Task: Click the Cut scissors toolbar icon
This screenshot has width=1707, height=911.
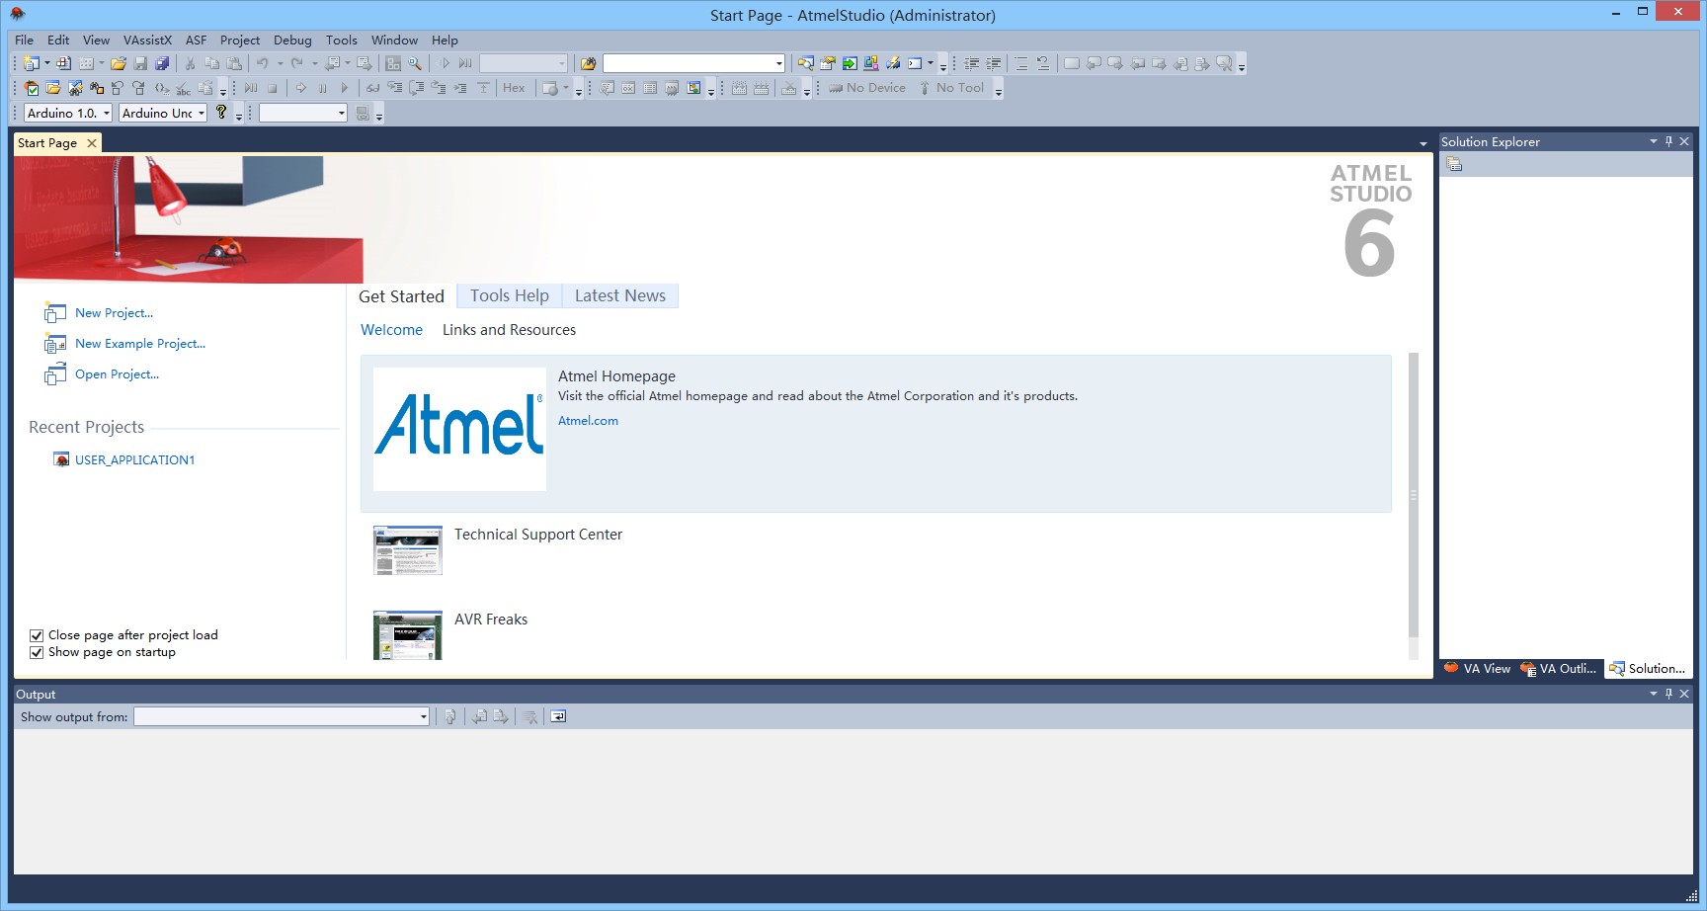Action: [191, 63]
